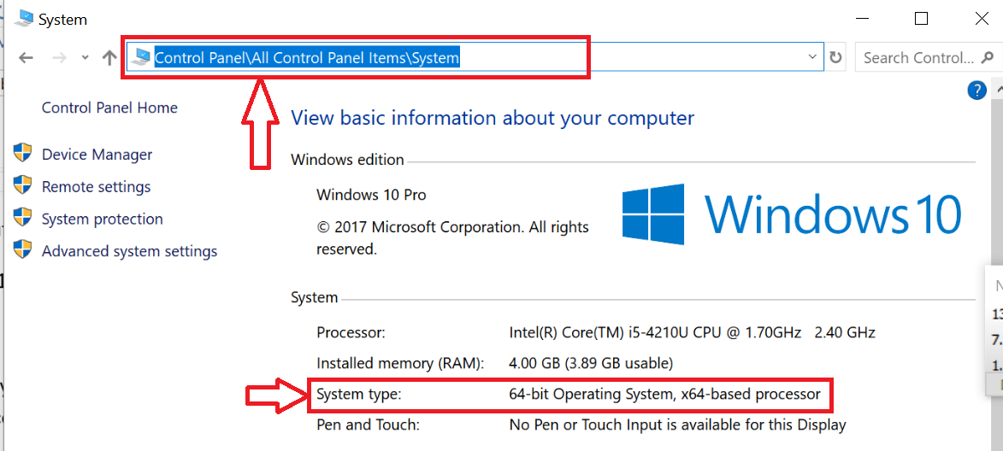Click the search magnifier icon
1003x451 pixels.
(x=987, y=58)
